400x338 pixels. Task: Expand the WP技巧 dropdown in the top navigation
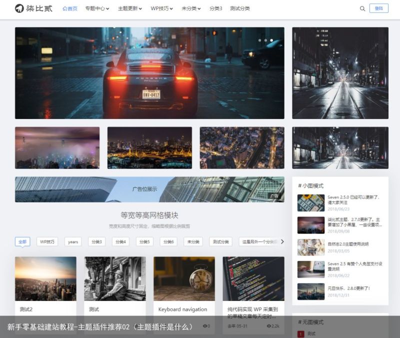pos(161,8)
